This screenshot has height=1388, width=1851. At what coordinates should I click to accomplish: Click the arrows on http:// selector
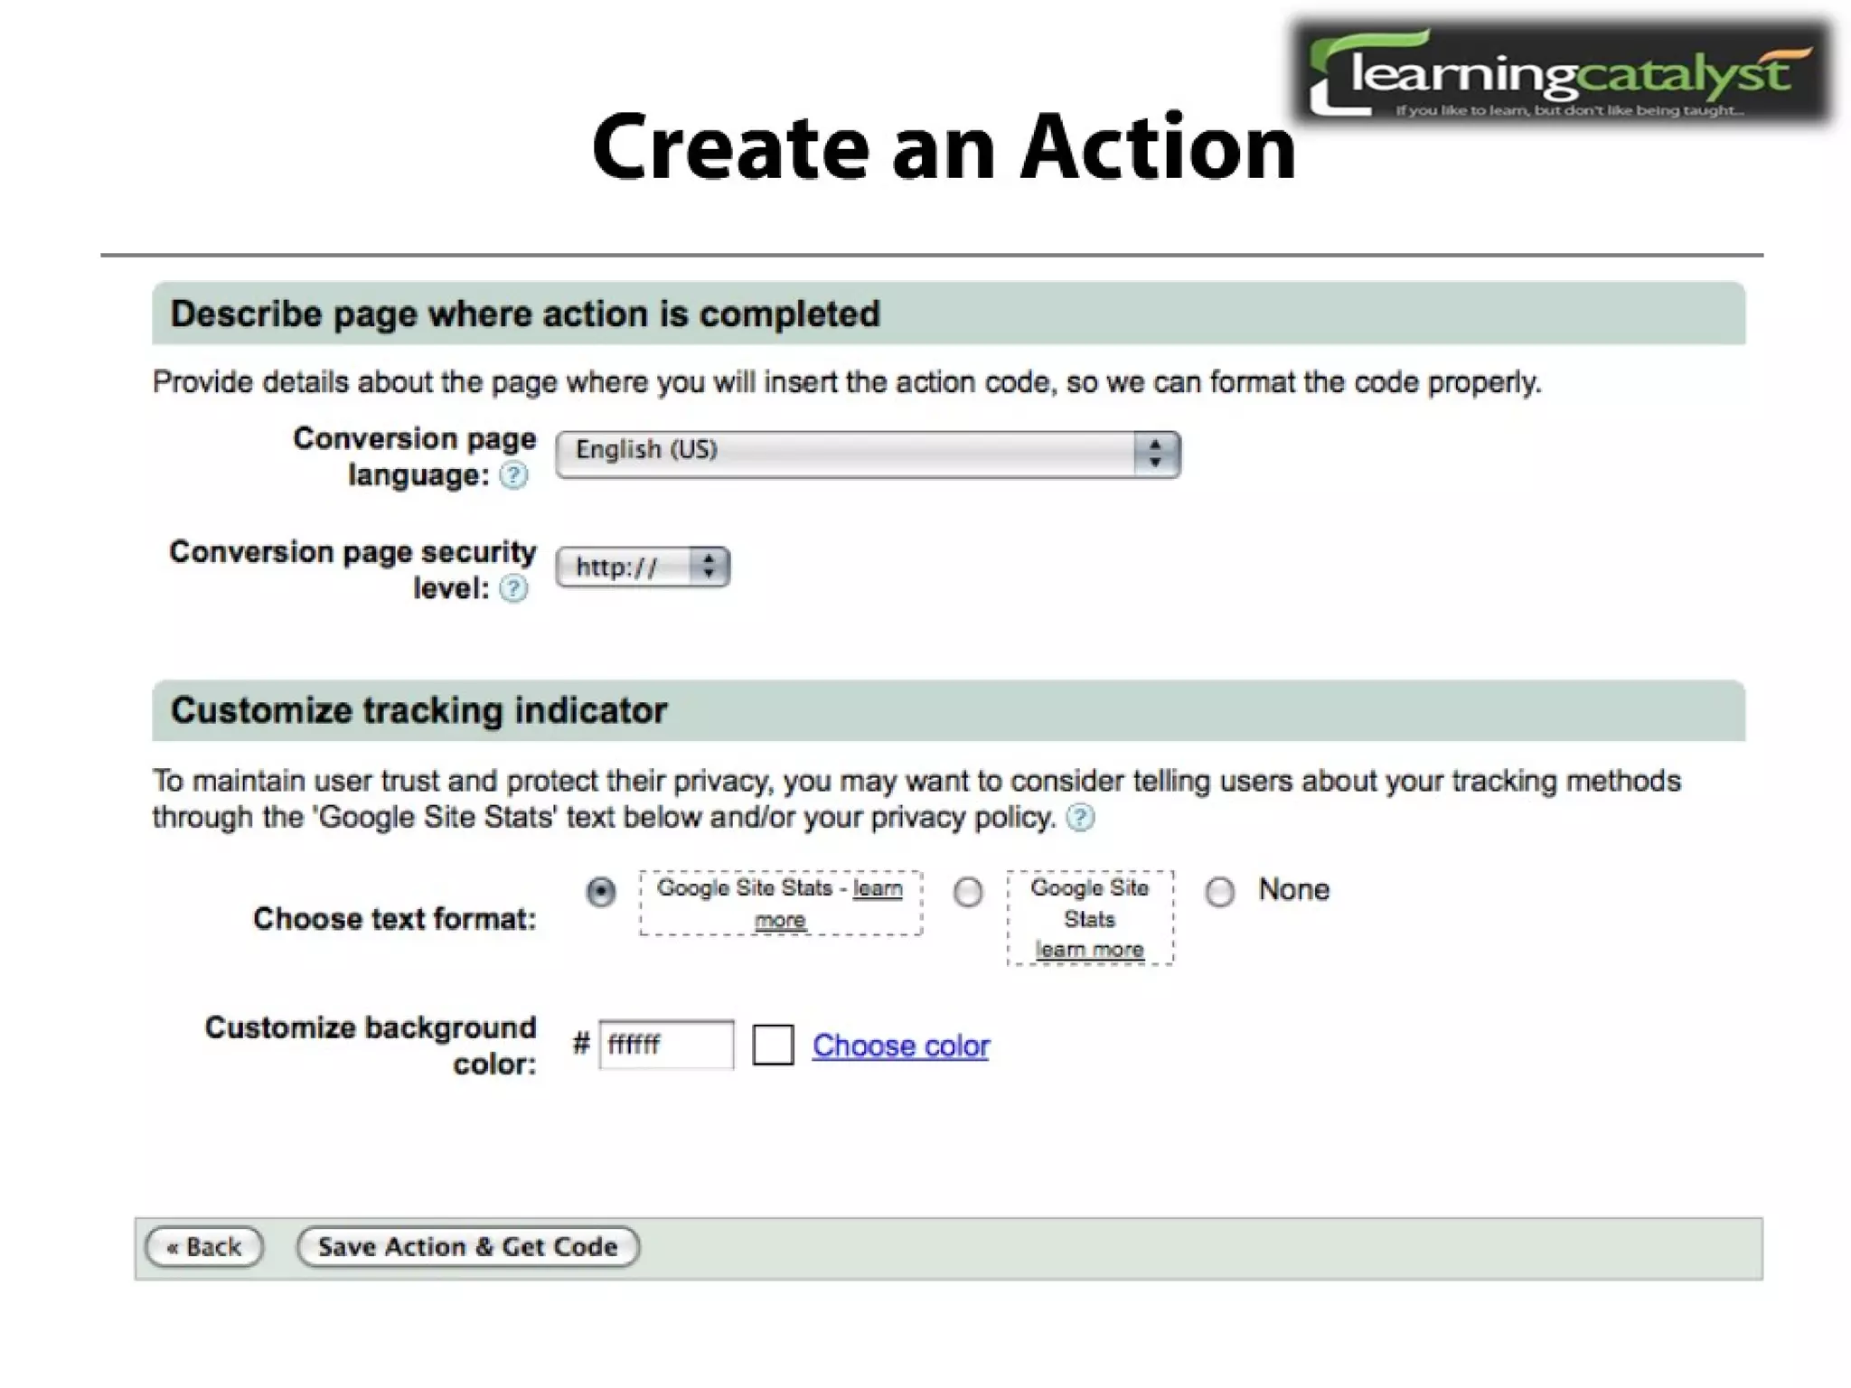[709, 567]
